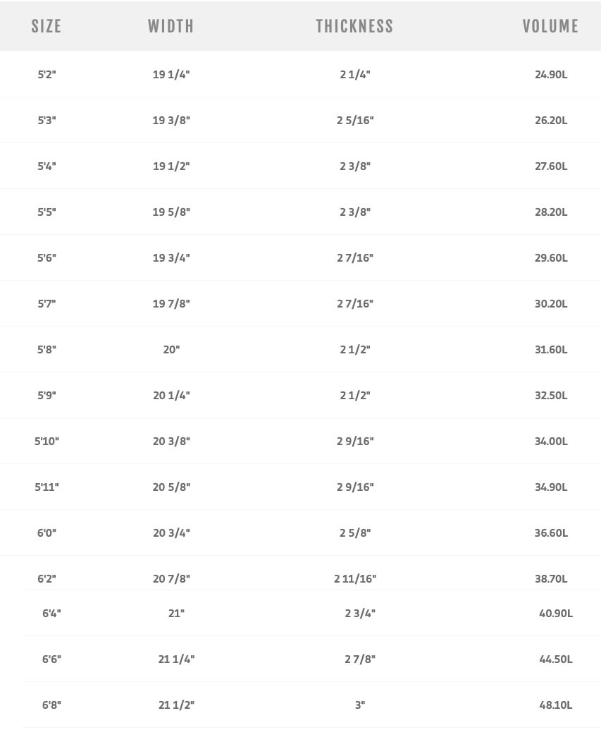The height and width of the screenshot is (730, 601).
Task: Click the SIZE column header
Action: point(47,27)
